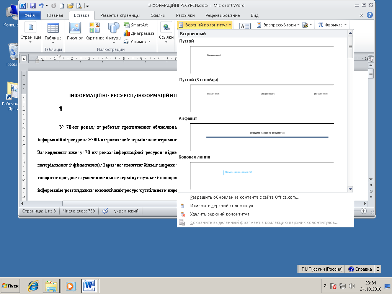The height and width of the screenshot is (294, 392).
Task: Open the Ссылки ribbon tab
Action: tap(158, 15)
